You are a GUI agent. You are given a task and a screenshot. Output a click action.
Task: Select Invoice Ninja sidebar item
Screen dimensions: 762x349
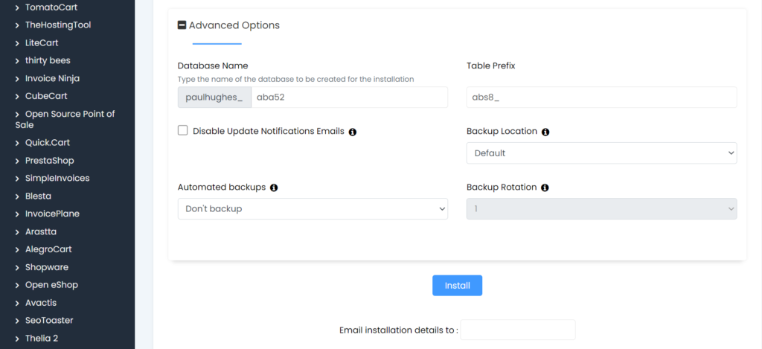[x=52, y=78]
